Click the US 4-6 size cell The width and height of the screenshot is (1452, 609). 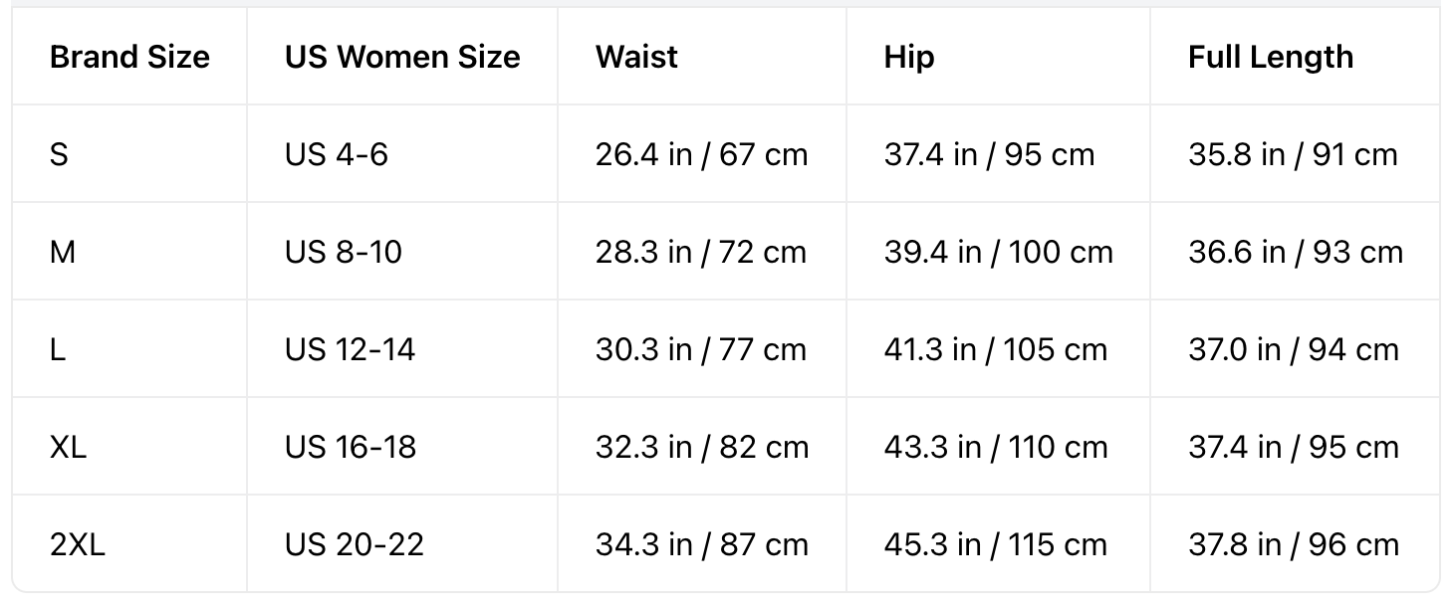click(x=337, y=154)
